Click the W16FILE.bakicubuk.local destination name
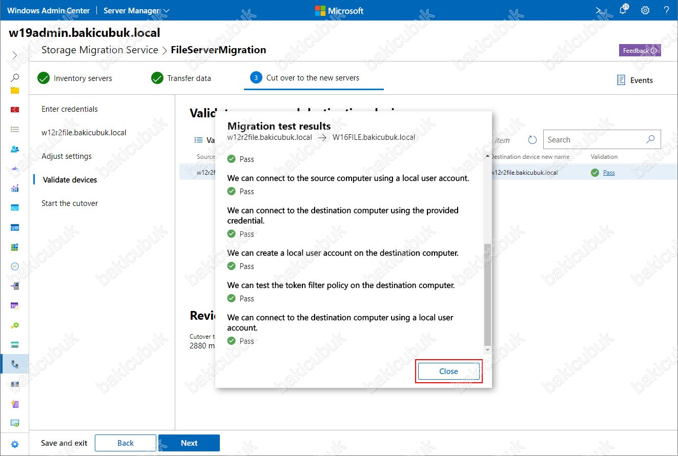Viewport: 678px width, 456px height. 374,137
